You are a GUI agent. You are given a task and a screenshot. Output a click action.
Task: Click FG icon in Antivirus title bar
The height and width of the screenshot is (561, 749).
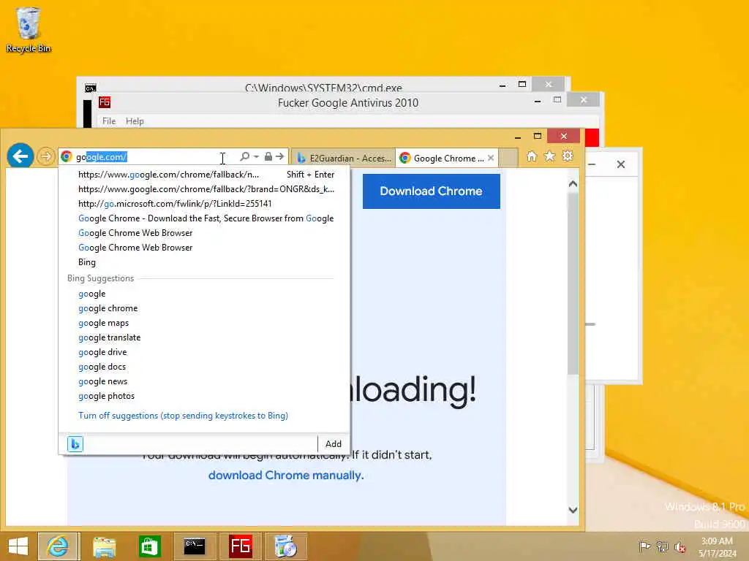click(x=104, y=102)
